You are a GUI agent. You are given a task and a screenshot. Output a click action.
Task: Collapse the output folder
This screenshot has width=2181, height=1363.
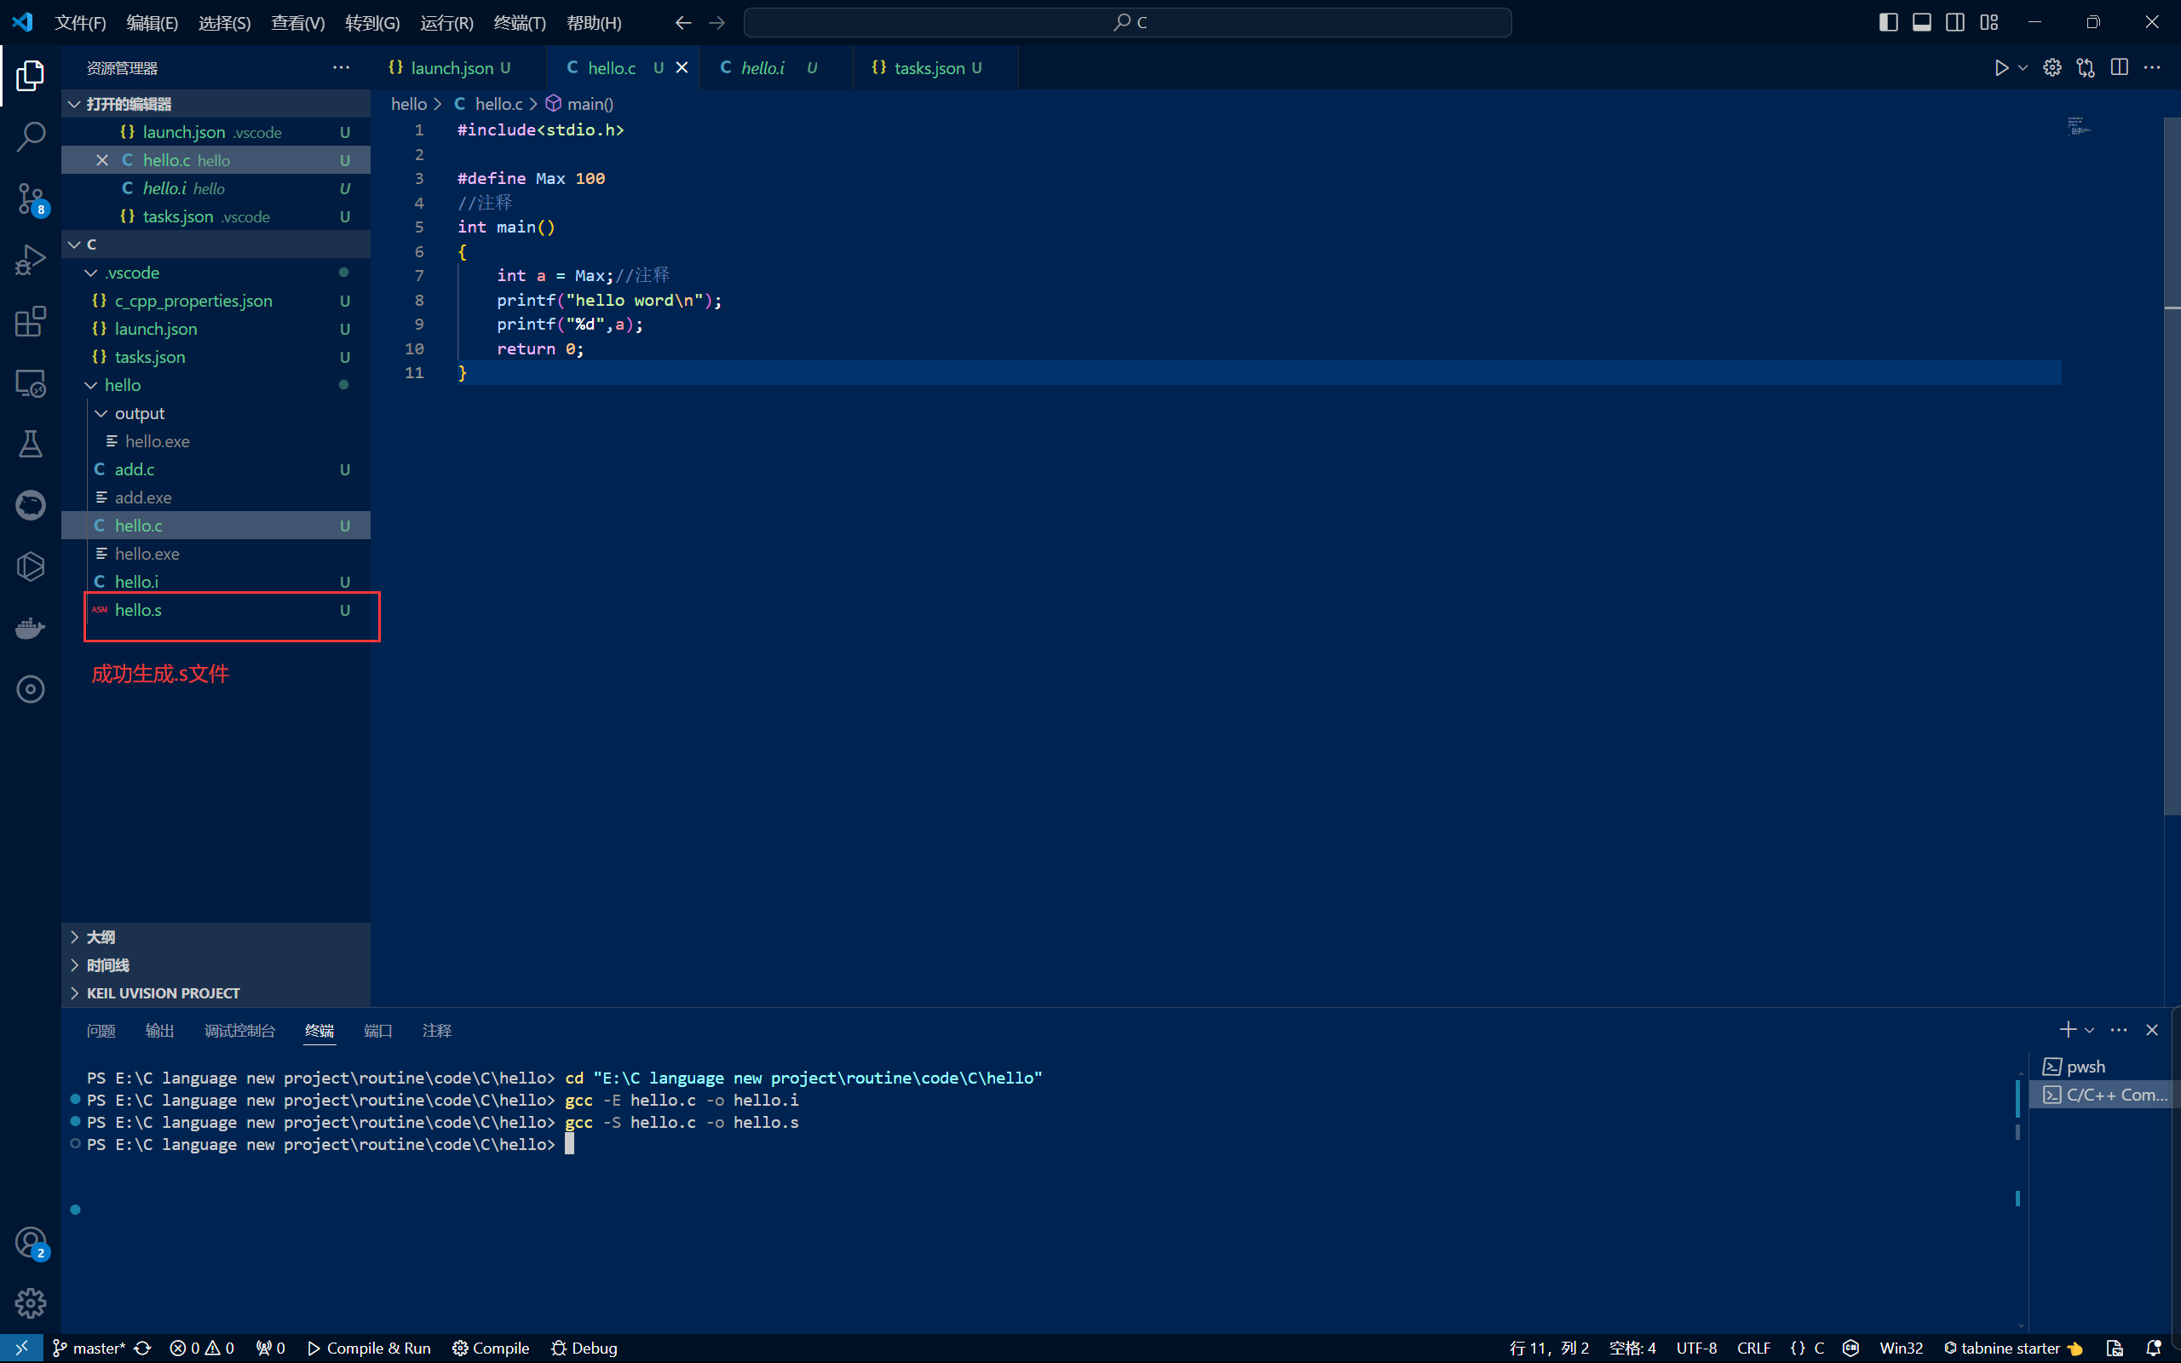click(216, 413)
